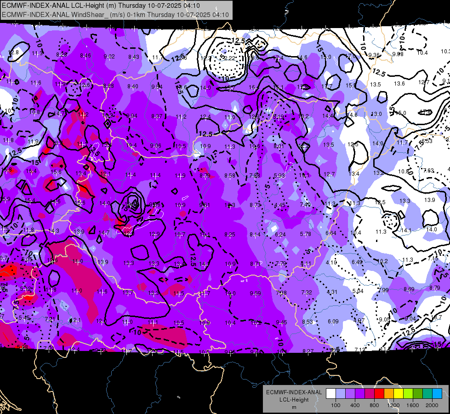Click the wind shear value 8.53
The width and height of the screenshot is (450, 414).
[x=308, y=322]
